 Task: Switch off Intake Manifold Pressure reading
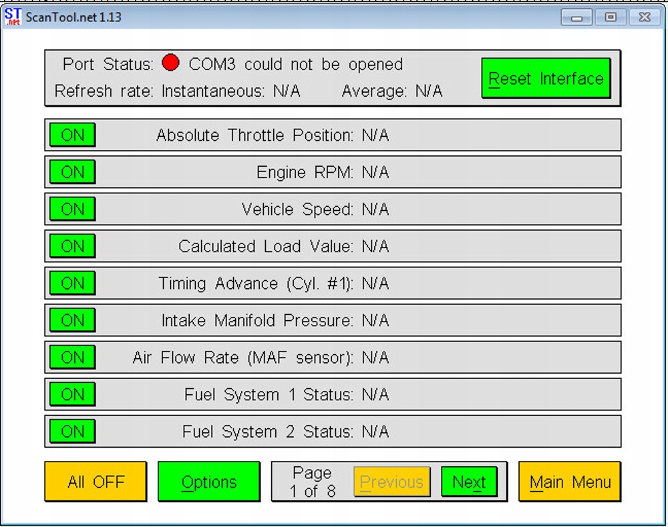72,321
